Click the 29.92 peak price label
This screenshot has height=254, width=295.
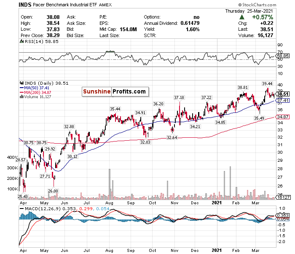50,149
